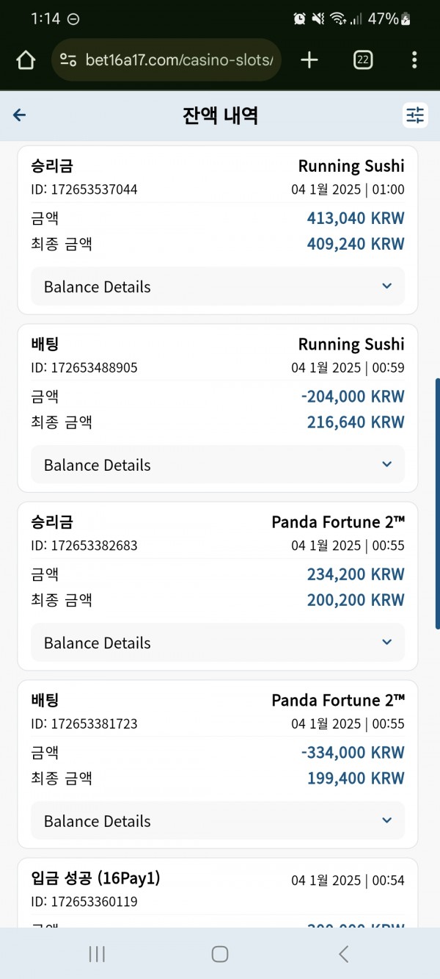The height and width of the screenshot is (979, 440).
Task: Tap the site info icon in address bar
Action: point(68,60)
